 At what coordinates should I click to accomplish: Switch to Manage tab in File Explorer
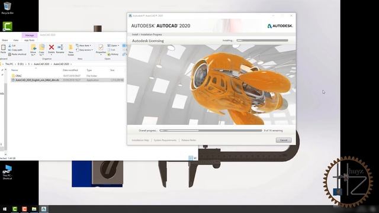pyautogui.click(x=30, y=35)
